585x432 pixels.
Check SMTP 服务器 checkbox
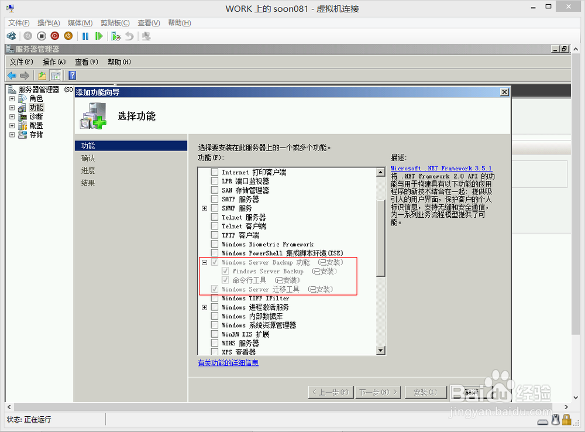(x=215, y=198)
